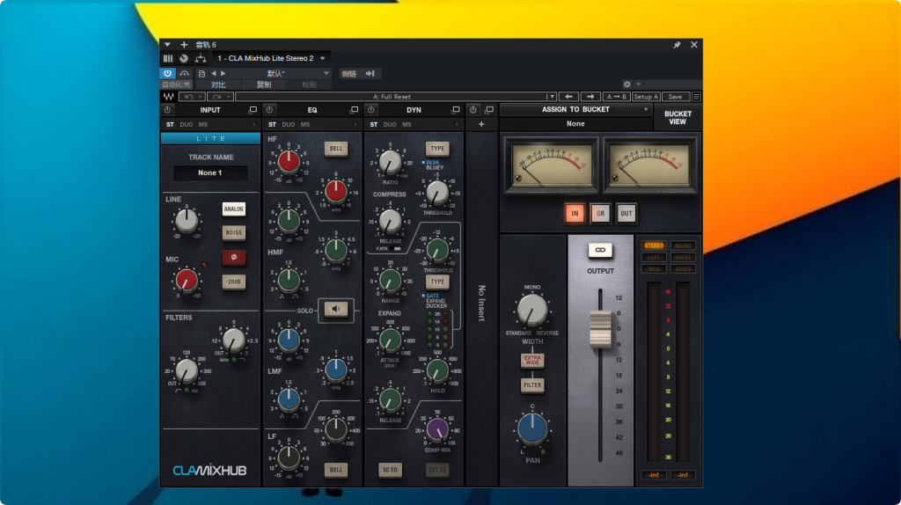Expand the INPUT module view icon
The height and width of the screenshot is (505, 901).
[253, 110]
